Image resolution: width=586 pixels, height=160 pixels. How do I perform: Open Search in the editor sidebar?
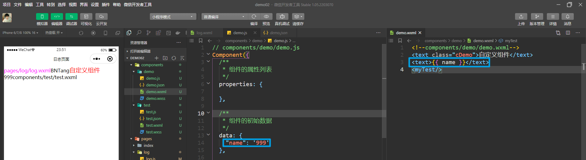(x=139, y=33)
